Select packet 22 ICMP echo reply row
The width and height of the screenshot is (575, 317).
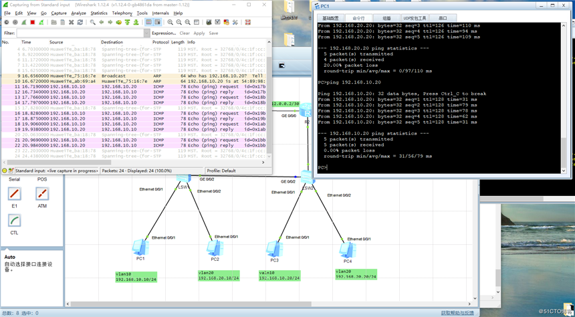[x=134, y=145]
